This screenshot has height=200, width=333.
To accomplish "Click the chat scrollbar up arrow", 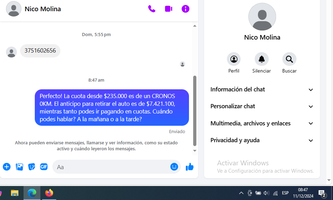I will (195, 26).
